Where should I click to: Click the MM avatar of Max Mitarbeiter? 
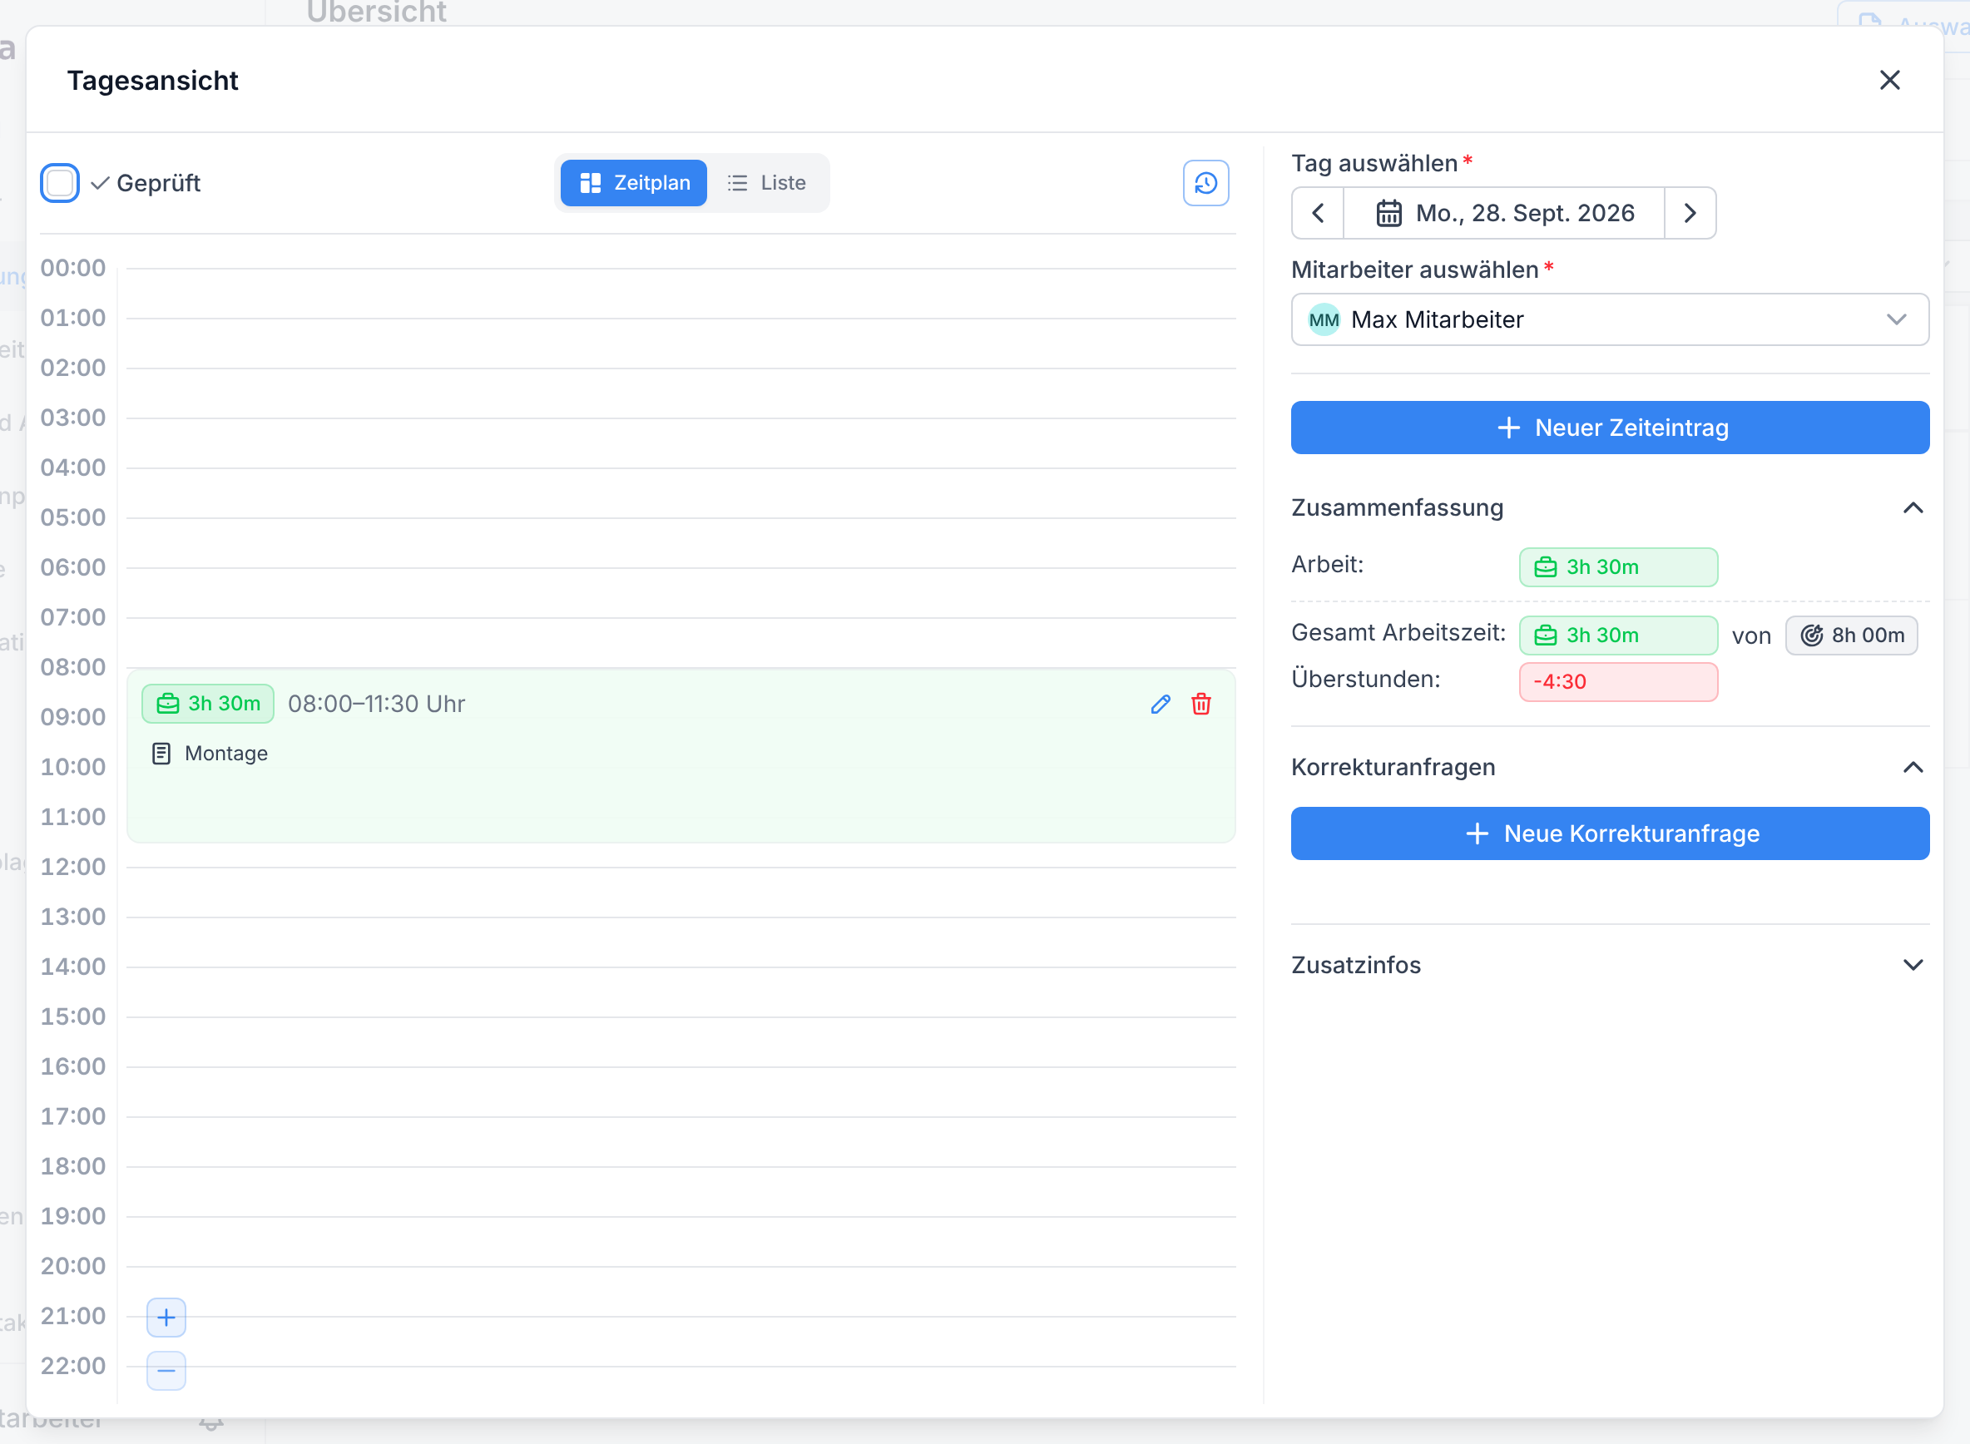pyautogui.click(x=1324, y=320)
